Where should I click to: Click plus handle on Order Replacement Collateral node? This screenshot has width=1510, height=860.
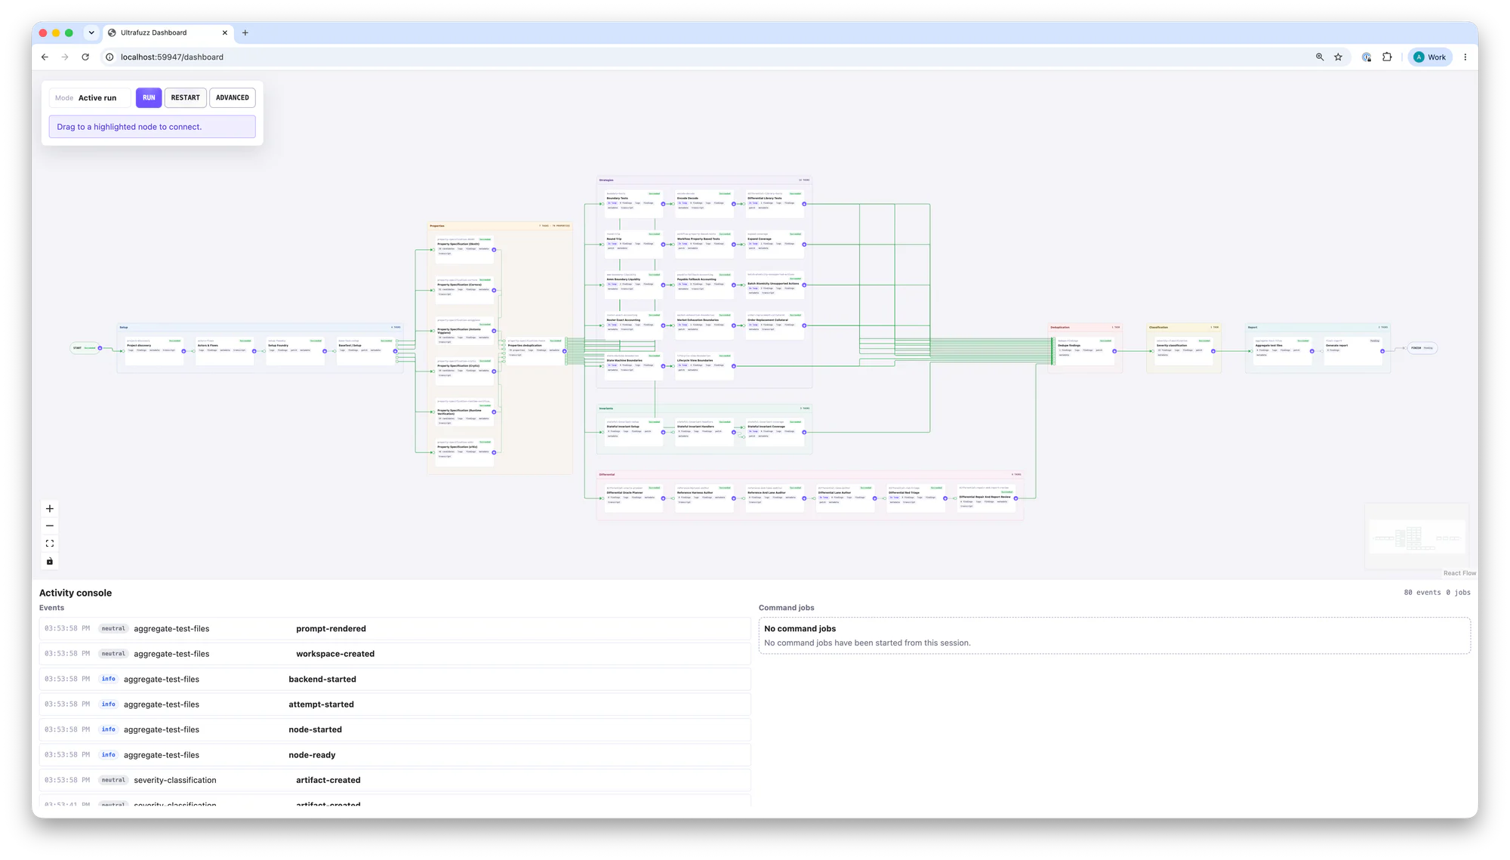[x=804, y=326]
